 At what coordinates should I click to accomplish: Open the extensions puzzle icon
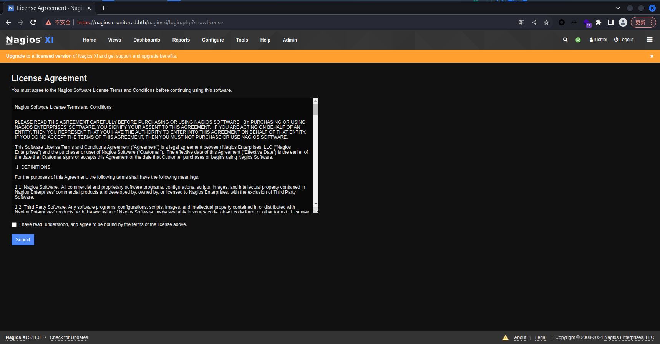(599, 22)
